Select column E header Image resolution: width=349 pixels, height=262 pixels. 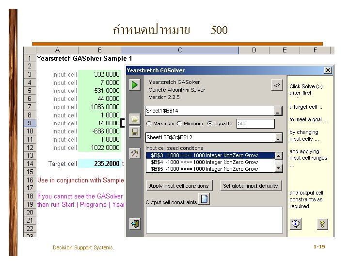pyautogui.click(x=285, y=50)
